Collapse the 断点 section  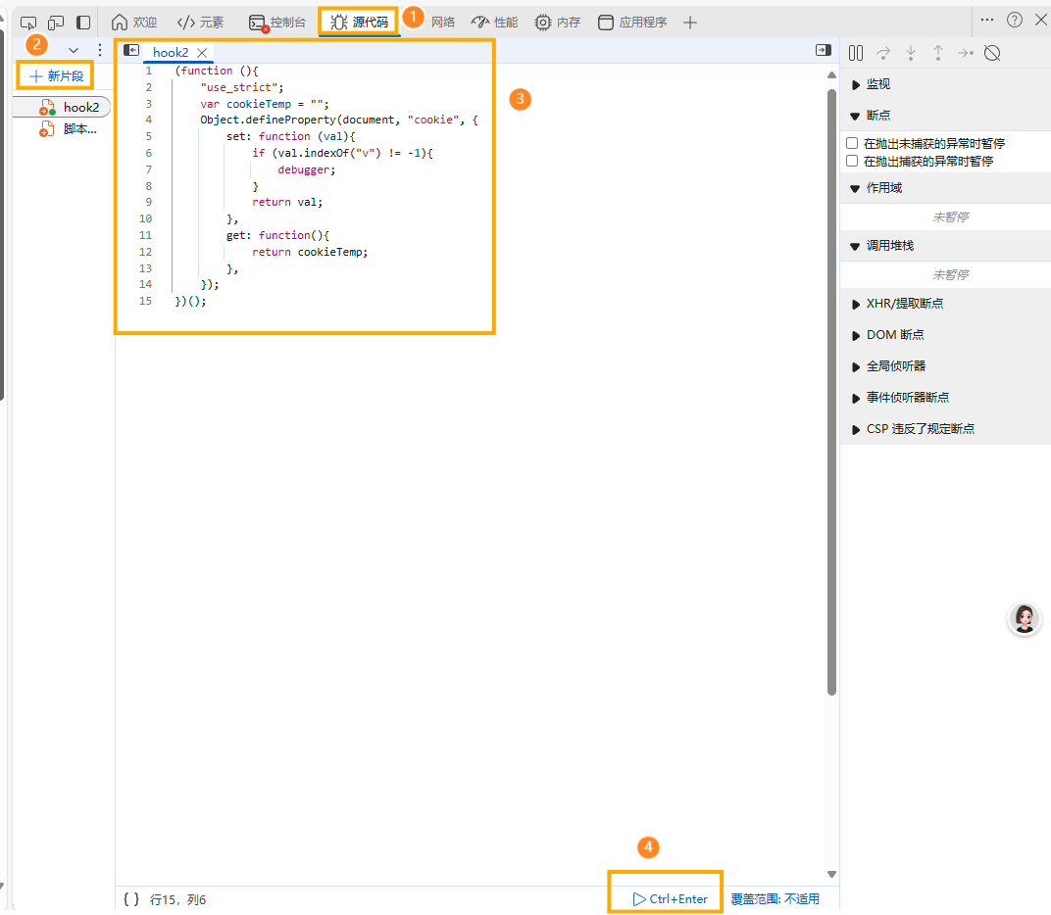click(945, 116)
